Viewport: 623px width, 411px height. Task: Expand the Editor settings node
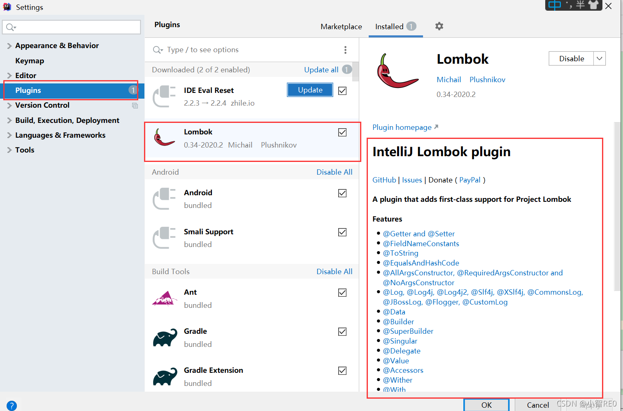[9, 76]
